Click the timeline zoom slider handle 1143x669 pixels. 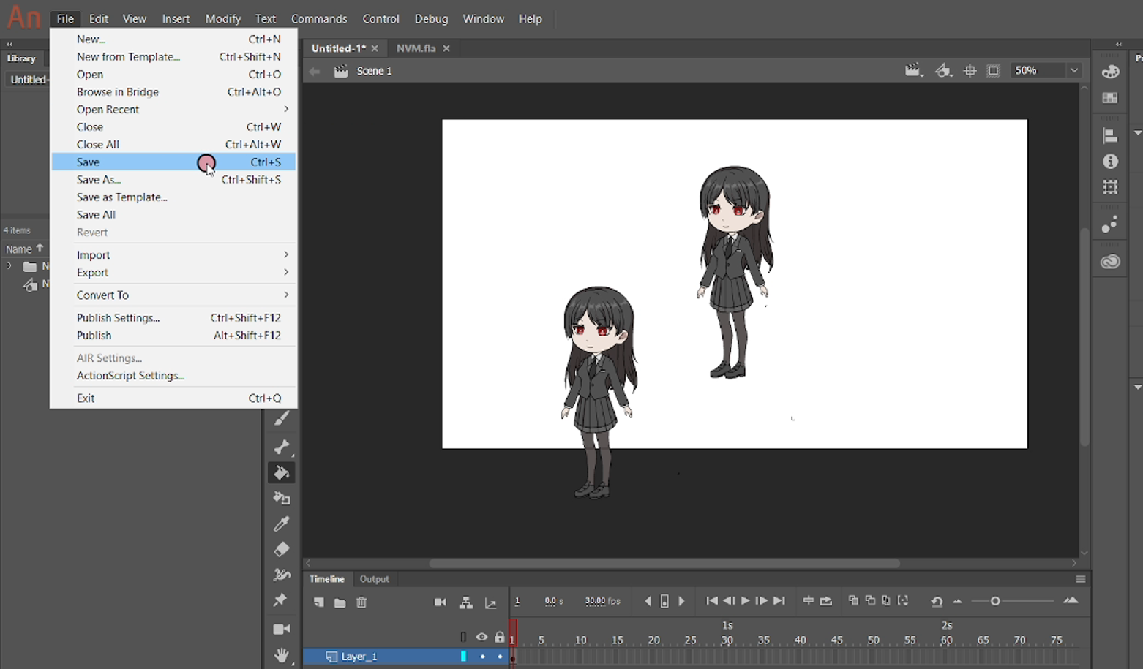tap(995, 601)
